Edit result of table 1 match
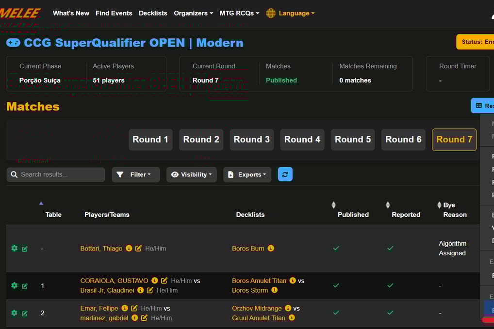 click(x=25, y=286)
